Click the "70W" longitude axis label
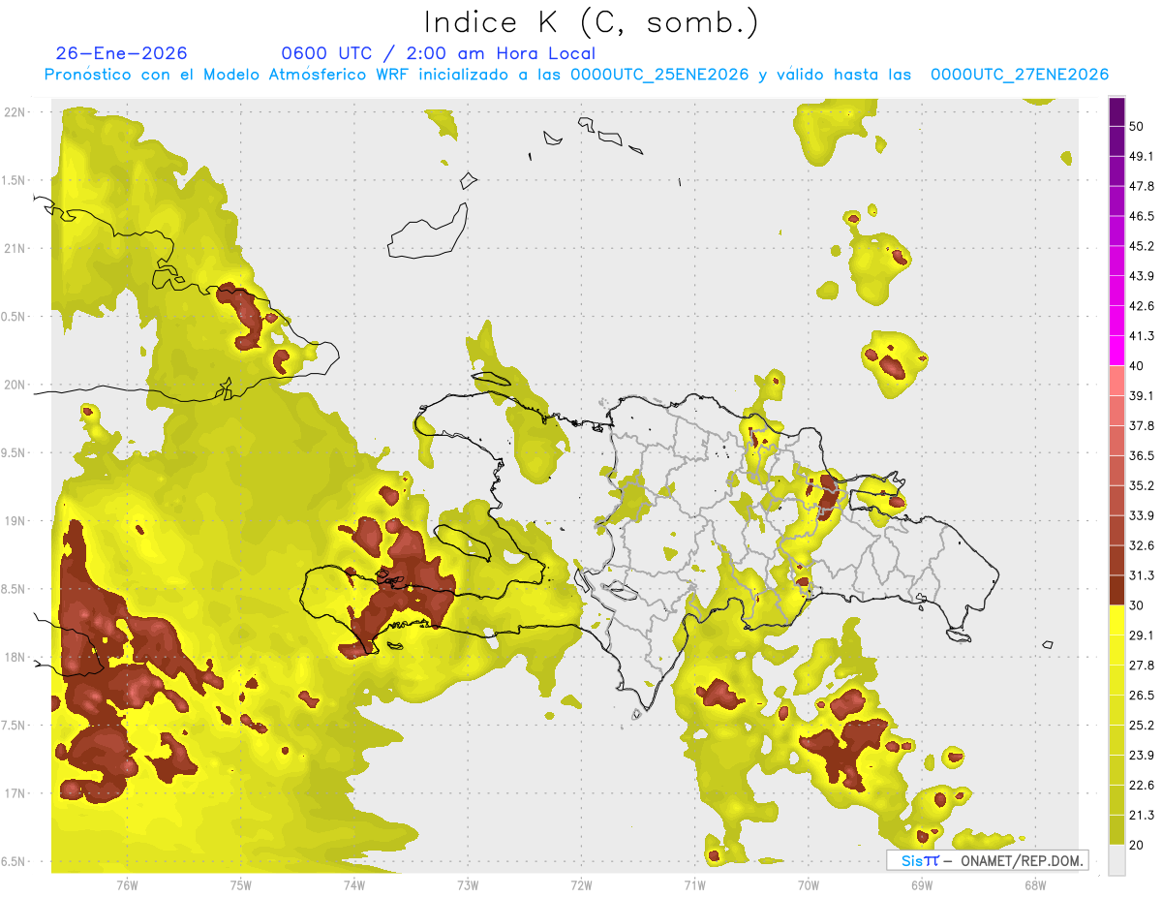The height and width of the screenshot is (898, 1162). [x=808, y=885]
